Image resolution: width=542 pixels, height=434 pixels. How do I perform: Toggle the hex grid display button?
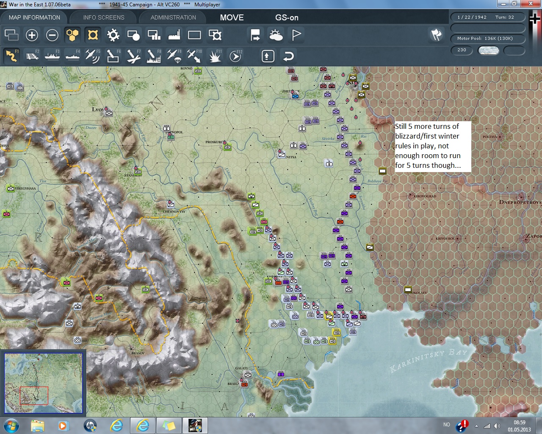coord(72,35)
